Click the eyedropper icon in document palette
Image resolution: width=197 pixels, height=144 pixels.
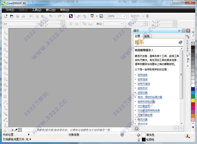point(16,130)
